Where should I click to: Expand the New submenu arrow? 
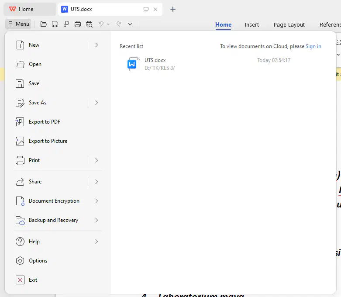point(96,45)
